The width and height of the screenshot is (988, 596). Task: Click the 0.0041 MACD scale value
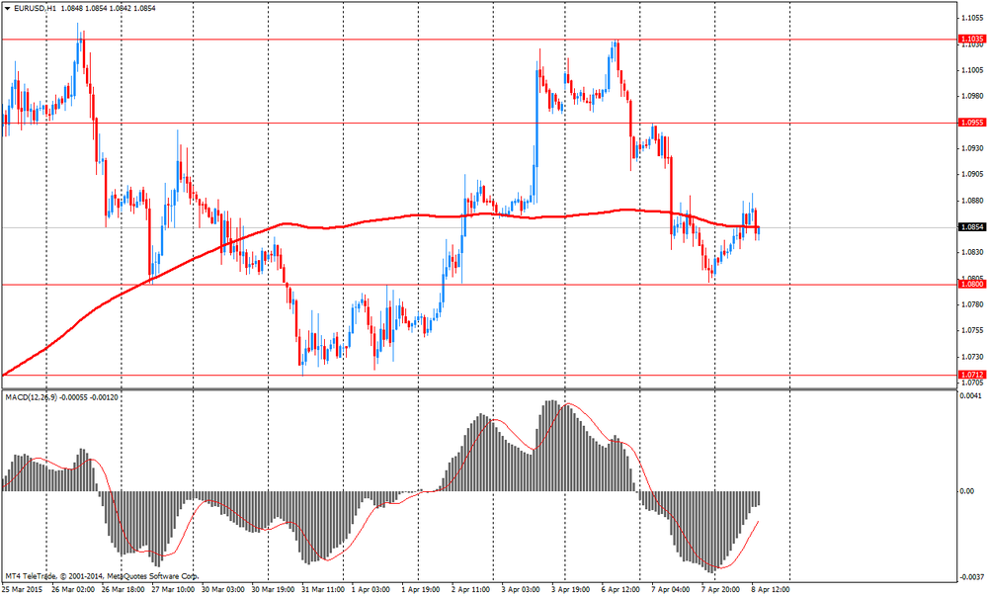click(x=970, y=396)
